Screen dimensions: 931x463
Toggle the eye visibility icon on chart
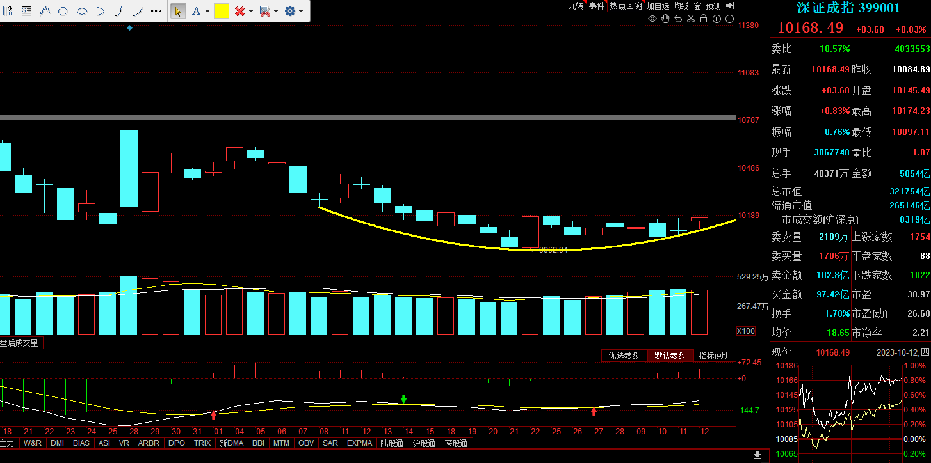652,19
